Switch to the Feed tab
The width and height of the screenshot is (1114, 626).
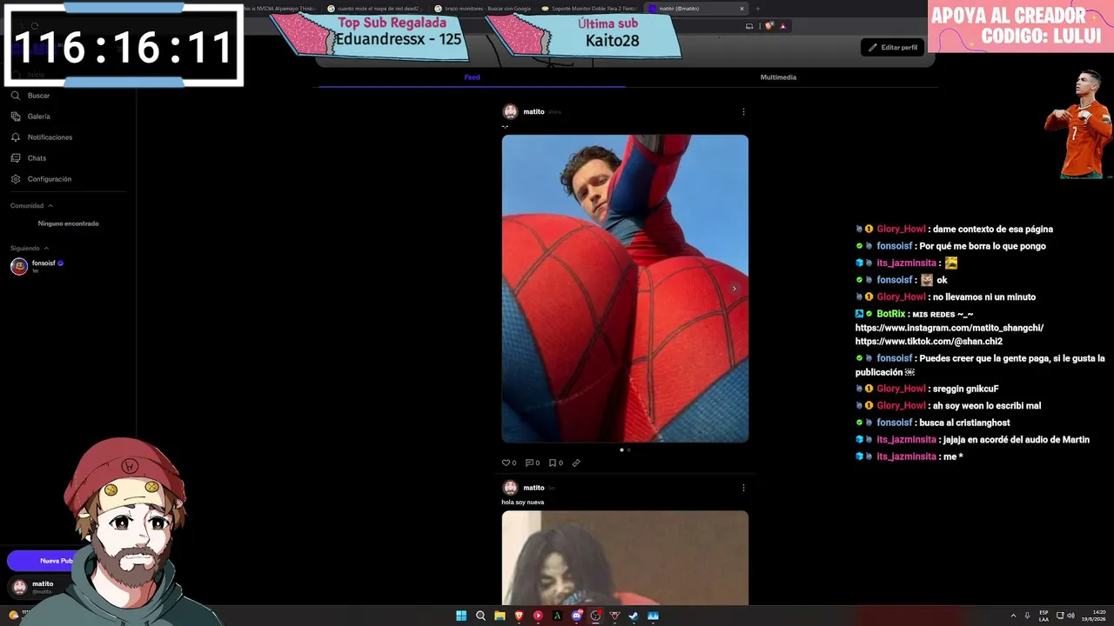coord(472,77)
